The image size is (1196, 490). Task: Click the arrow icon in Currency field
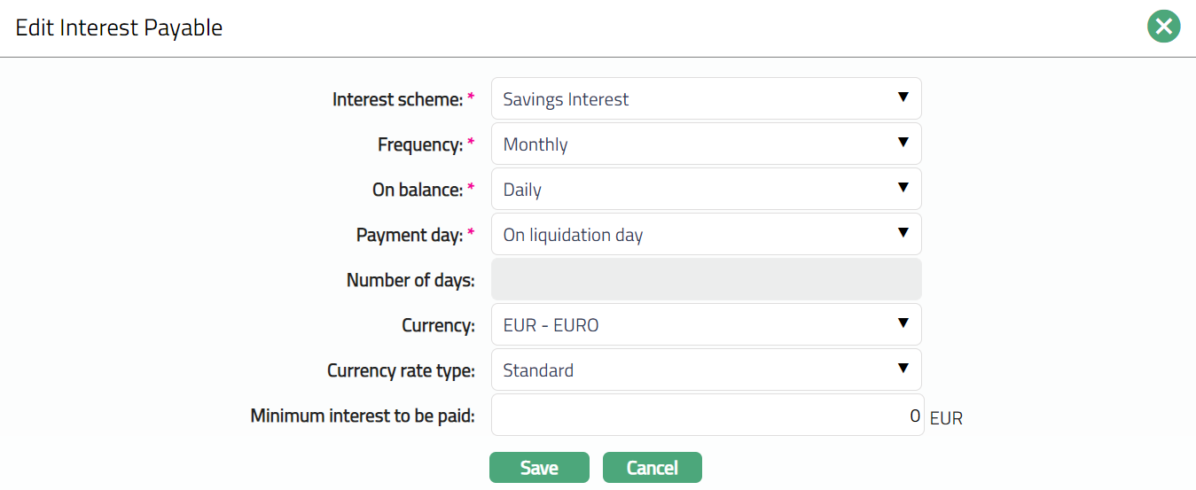(x=903, y=323)
